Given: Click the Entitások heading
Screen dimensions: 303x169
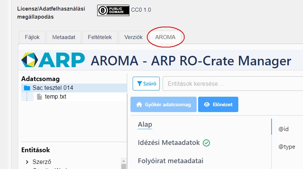Looking at the screenshot, I should (35, 150).
